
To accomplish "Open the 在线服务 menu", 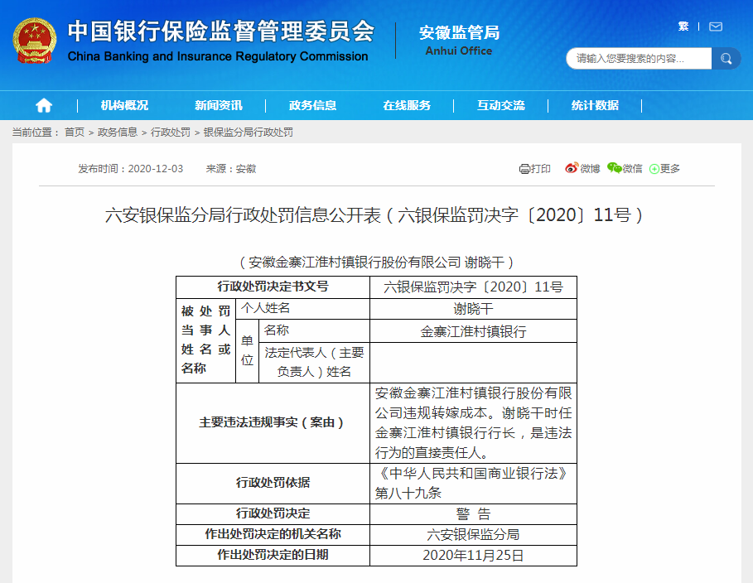I will [407, 105].
